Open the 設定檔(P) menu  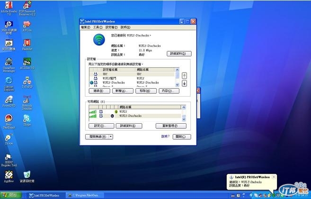click(111, 27)
